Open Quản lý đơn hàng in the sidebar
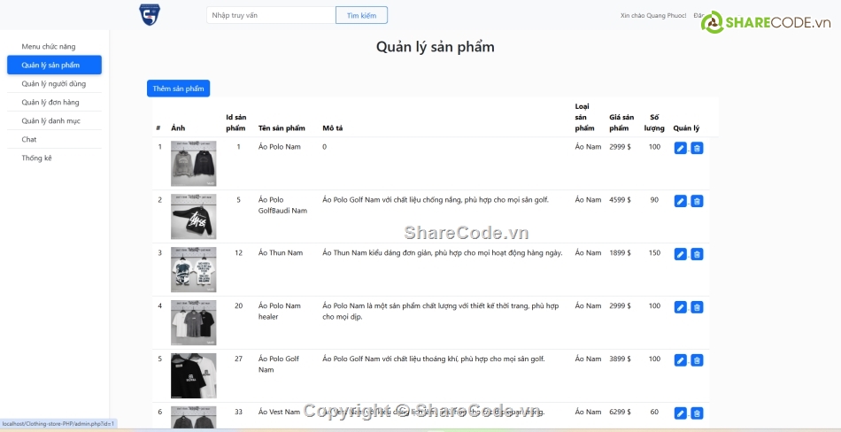 (50, 103)
